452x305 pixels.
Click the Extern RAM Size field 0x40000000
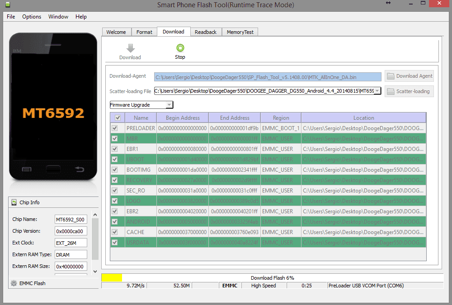[71, 267]
